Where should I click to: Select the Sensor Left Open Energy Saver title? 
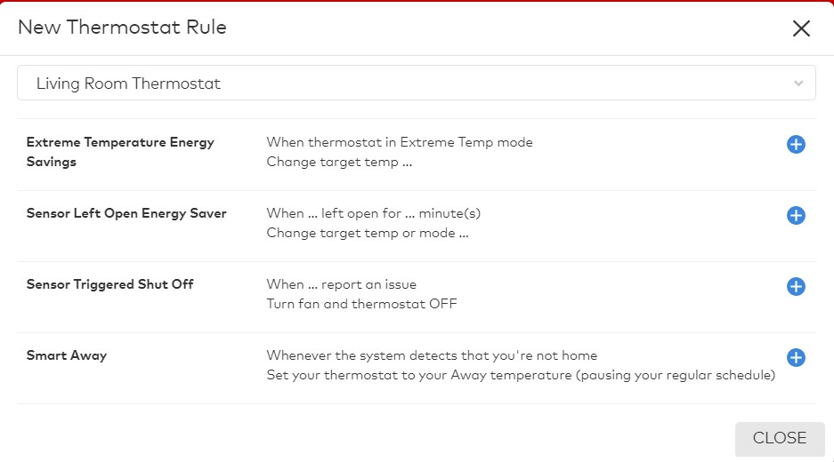click(x=126, y=213)
